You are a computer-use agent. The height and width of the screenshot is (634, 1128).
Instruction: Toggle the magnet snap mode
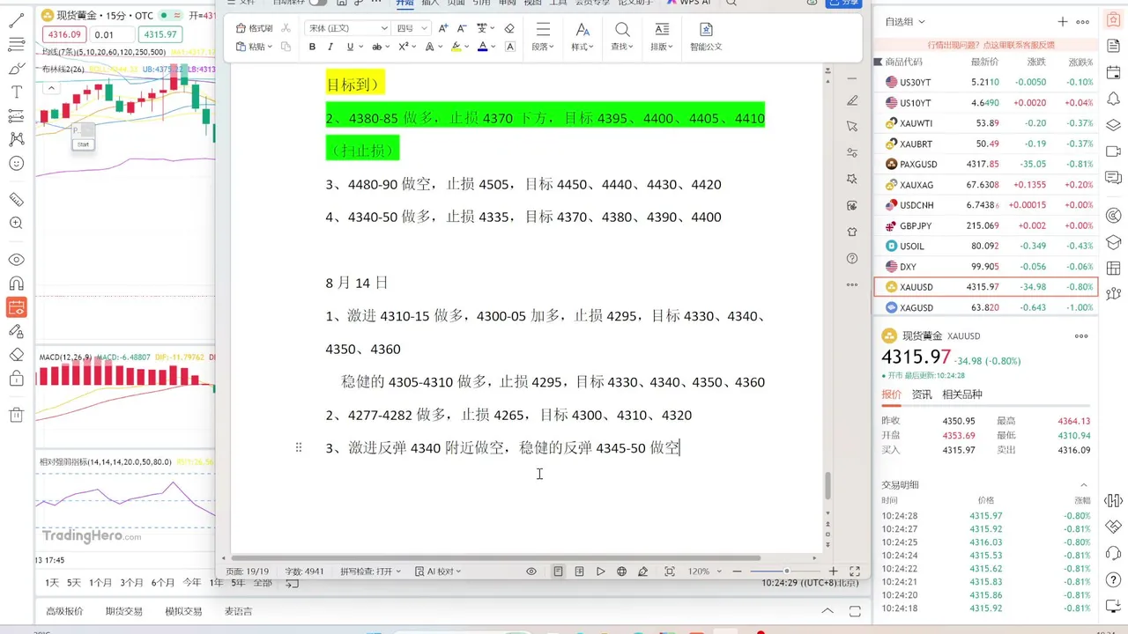[x=16, y=284]
